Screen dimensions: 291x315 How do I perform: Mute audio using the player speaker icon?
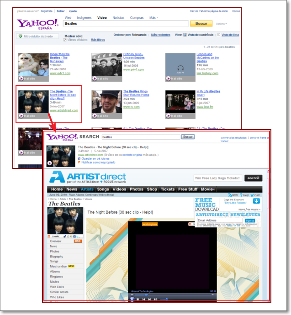tap(155, 299)
